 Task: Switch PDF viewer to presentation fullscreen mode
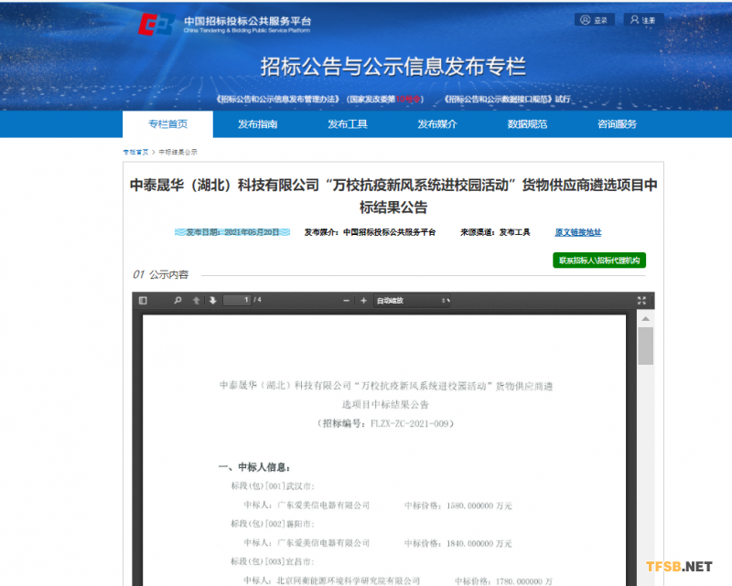pyautogui.click(x=642, y=301)
